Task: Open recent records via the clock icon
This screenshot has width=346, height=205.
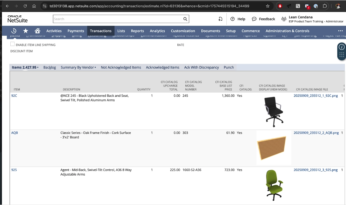Action: point(14,31)
